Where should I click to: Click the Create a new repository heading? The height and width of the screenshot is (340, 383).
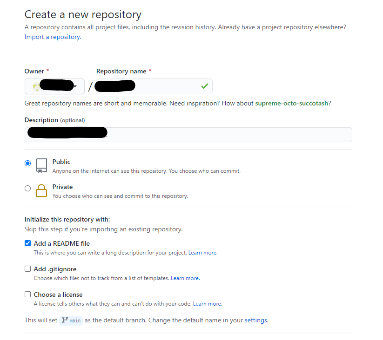point(83,14)
